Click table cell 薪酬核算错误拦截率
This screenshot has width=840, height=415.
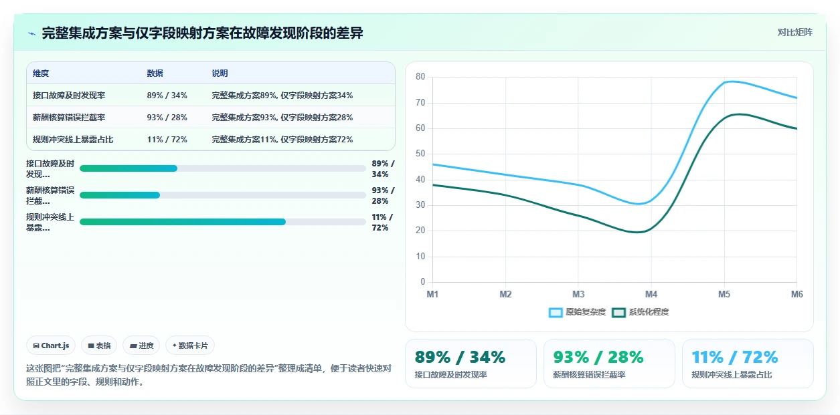pos(69,118)
